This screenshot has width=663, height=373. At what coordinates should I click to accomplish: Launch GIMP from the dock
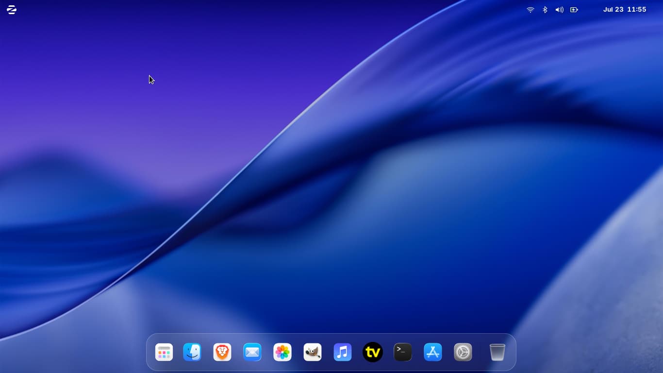pos(313,352)
